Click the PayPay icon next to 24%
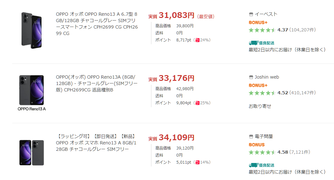The image size is (334, 180). pyautogui.click(x=198, y=40)
